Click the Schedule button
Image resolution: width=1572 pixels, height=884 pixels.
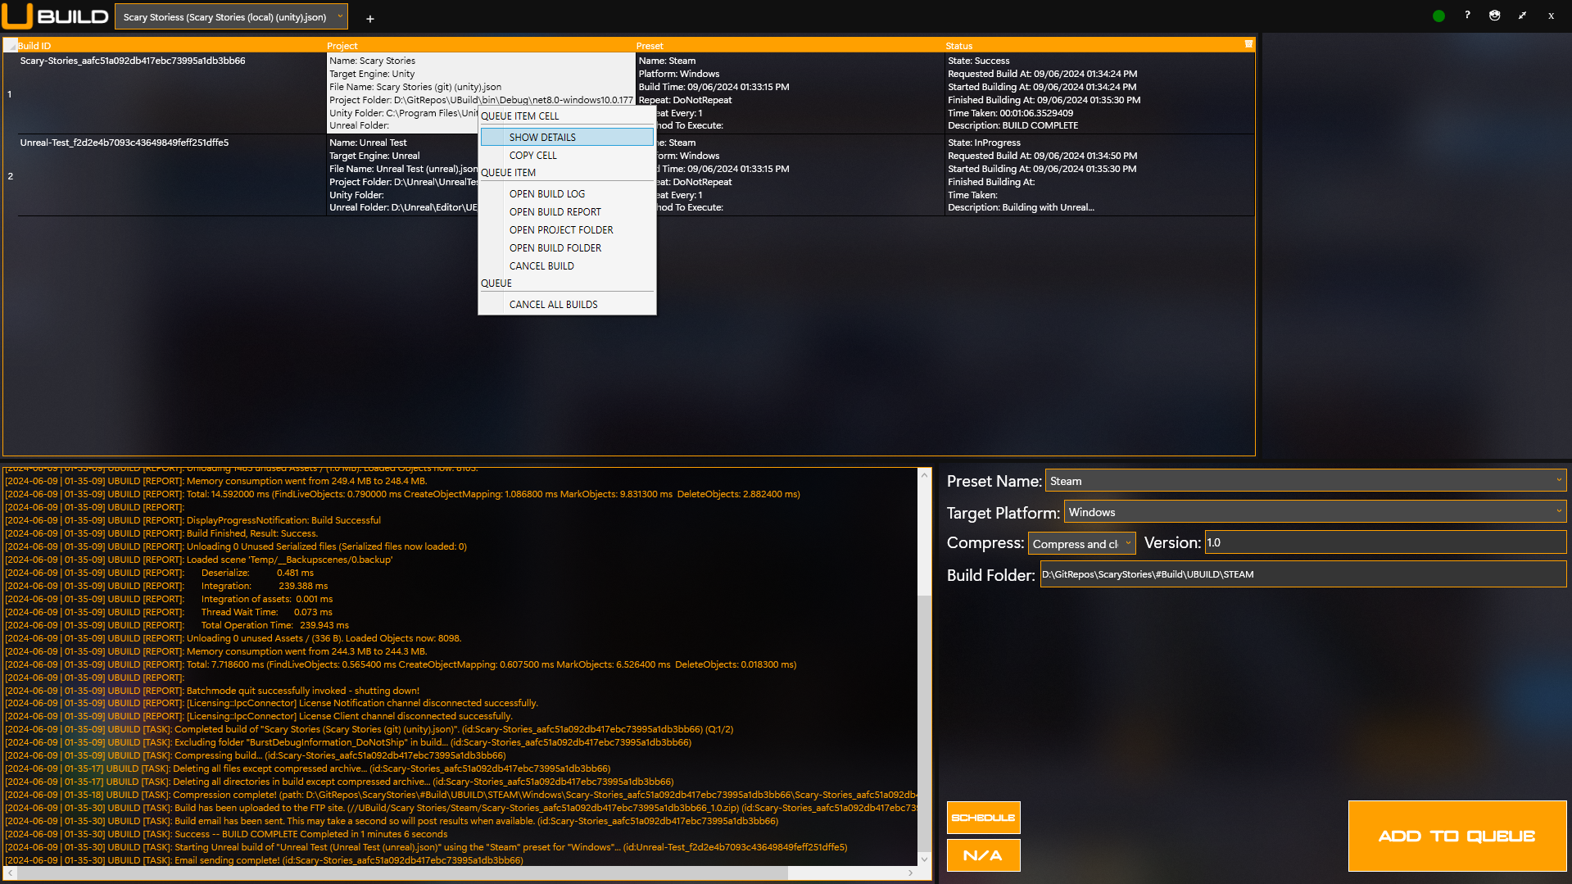(983, 818)
